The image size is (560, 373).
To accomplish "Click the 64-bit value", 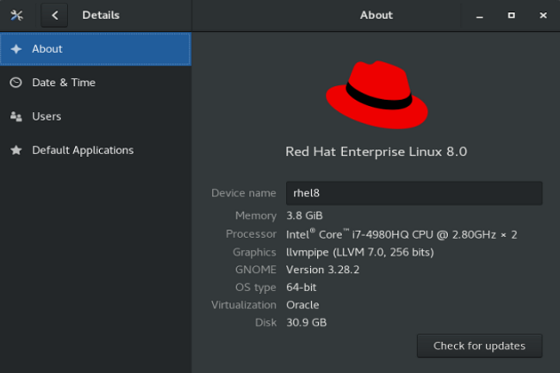I will (301, 288).
